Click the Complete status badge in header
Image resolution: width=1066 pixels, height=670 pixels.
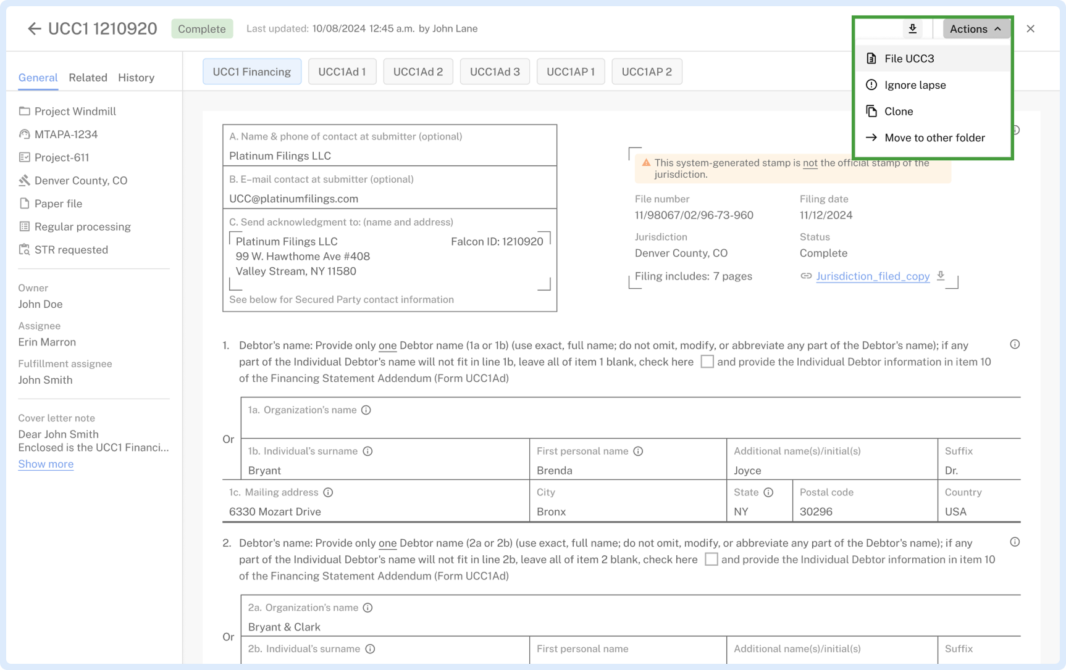pyautogui.click(x=202, y=29)
